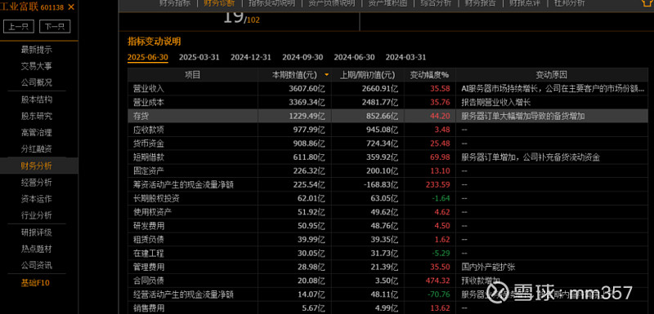This screenshot has height=314, width=654.
Task: Open 行业分析 in sidebar
Action: [x=37, y=215]
